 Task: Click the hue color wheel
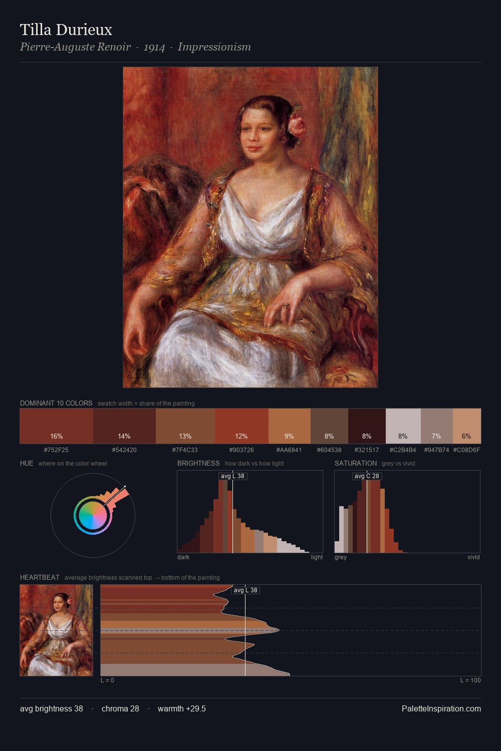coord(93,515)
